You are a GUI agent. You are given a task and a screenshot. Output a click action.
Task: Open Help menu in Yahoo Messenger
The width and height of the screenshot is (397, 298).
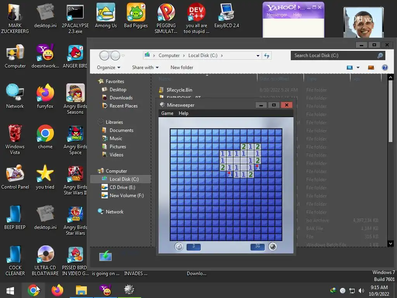pos(297,15)
